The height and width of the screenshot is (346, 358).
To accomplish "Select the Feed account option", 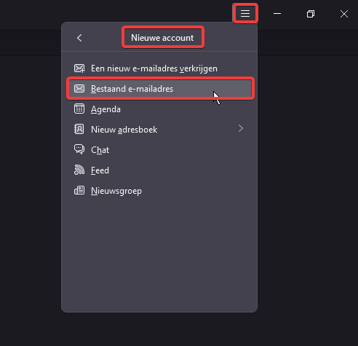I will [x=160, y=170].
